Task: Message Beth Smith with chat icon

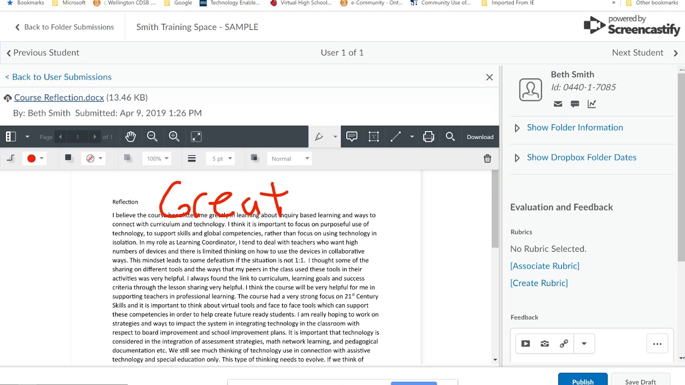Action: pyautogui.click(x=575, y=104)
